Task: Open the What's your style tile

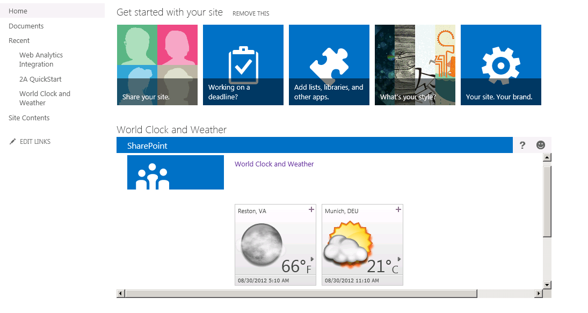Action: click(415, 65)
